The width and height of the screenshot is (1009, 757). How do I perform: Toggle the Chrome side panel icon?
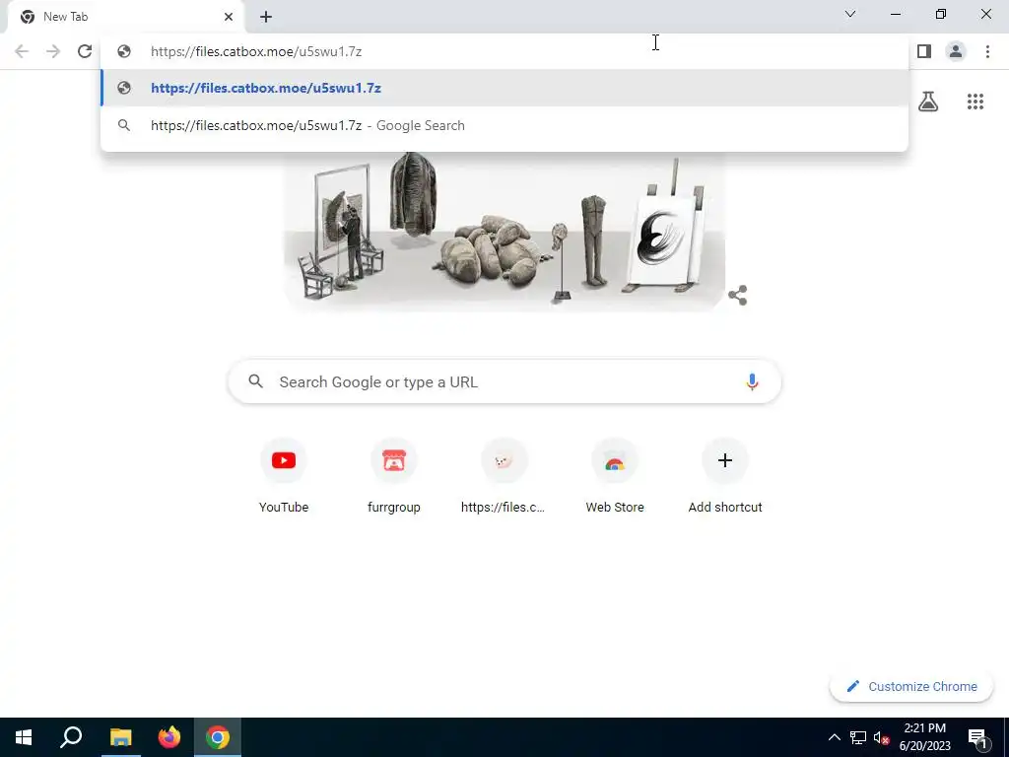(924, 51)
